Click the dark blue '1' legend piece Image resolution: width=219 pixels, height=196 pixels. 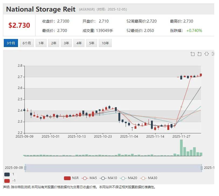click(x=7, y=174)
